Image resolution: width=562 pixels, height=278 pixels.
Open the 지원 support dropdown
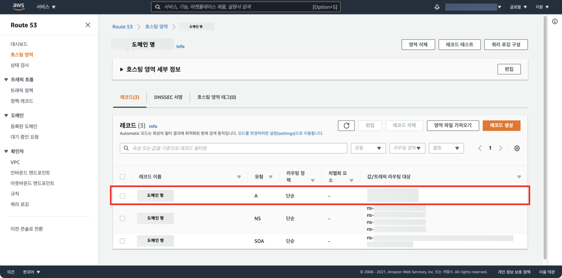point(542,7)
